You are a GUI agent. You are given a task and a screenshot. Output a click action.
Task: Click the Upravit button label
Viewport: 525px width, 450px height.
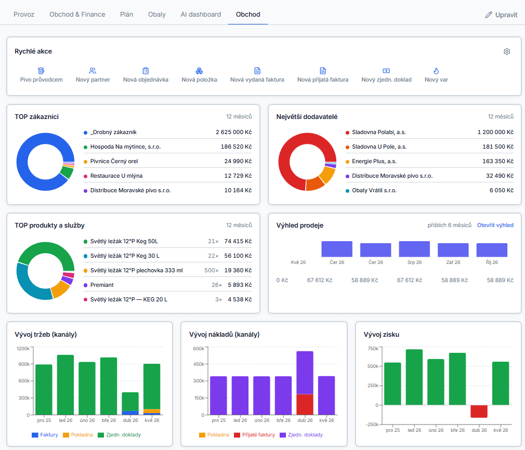click(x=506, y=15)
